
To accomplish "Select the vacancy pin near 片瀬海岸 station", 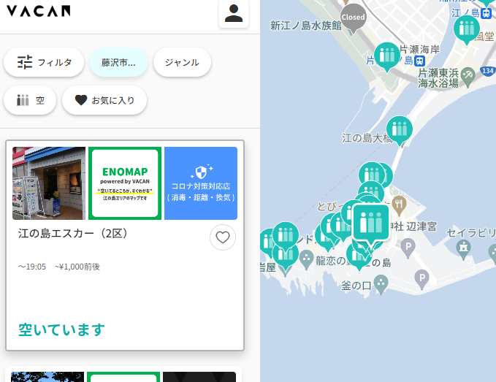I will [387, 56].
